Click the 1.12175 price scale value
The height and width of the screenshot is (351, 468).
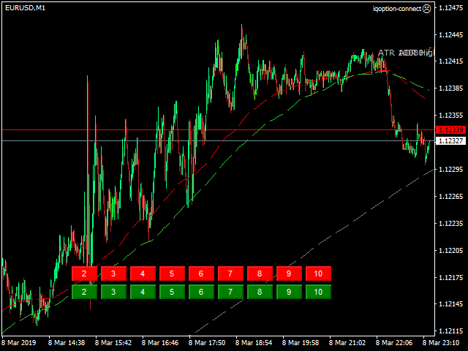pos(451,278)
